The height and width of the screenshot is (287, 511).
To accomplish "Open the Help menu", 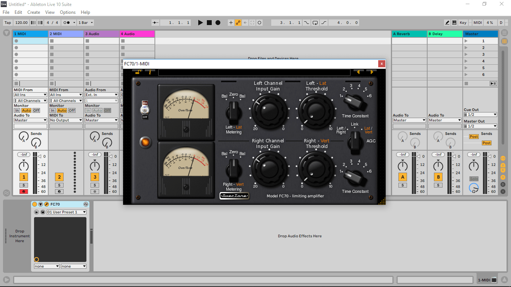I will tap(85, 12).
